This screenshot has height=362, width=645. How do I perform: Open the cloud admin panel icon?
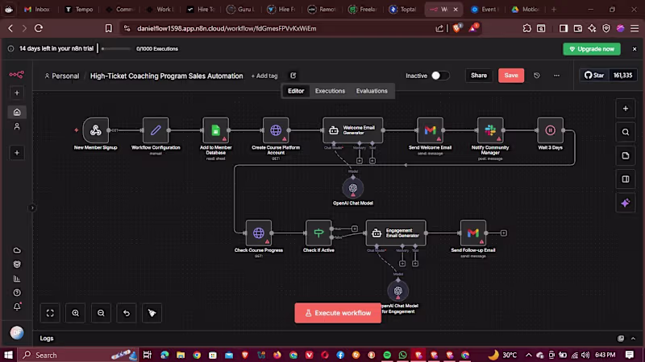(x=17, y=250)
